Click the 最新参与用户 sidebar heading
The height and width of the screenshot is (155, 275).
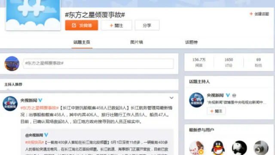pos(202,130)
